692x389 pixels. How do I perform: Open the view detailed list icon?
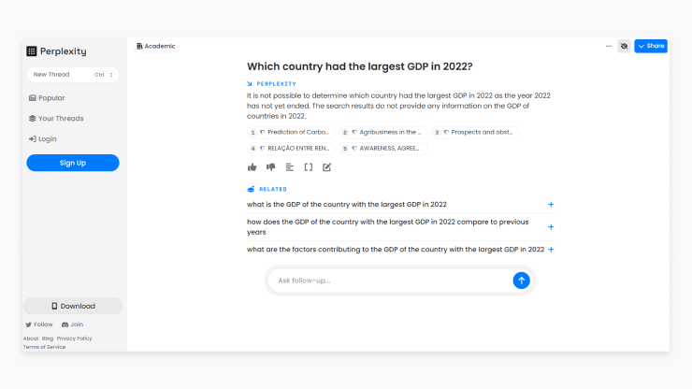(x=290, y=167)
